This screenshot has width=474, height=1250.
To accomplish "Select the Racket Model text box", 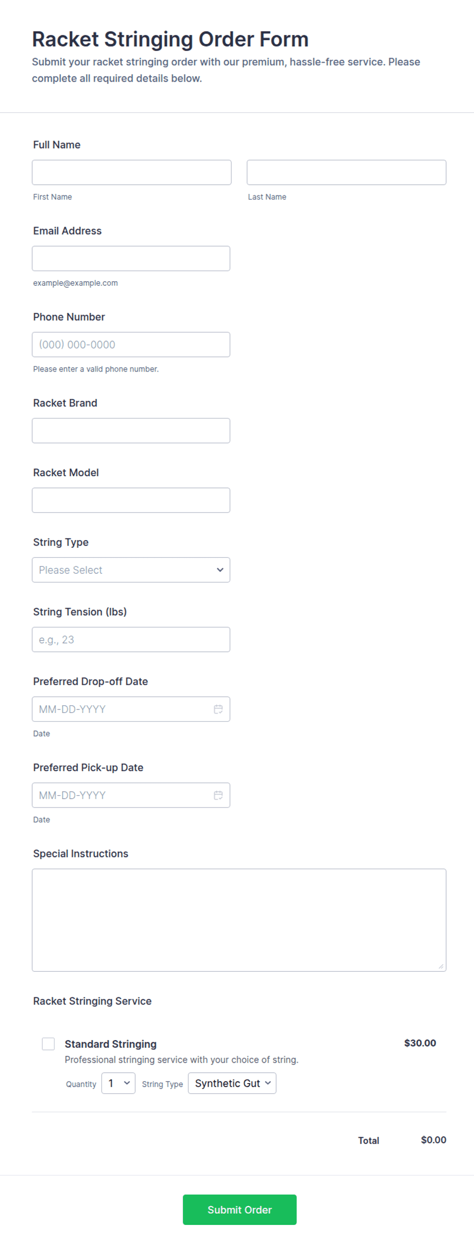I will tap(131, 500).
